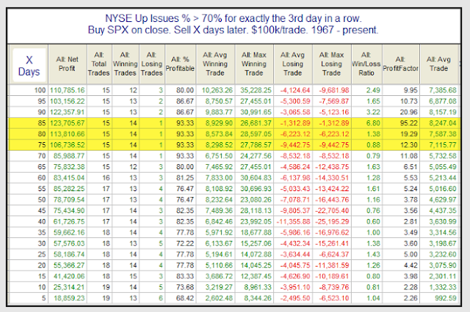Viewport: 470px width, 312px height.
Task: Click the All: Win/Loss Ratio header
Action: tap(366, 64)
